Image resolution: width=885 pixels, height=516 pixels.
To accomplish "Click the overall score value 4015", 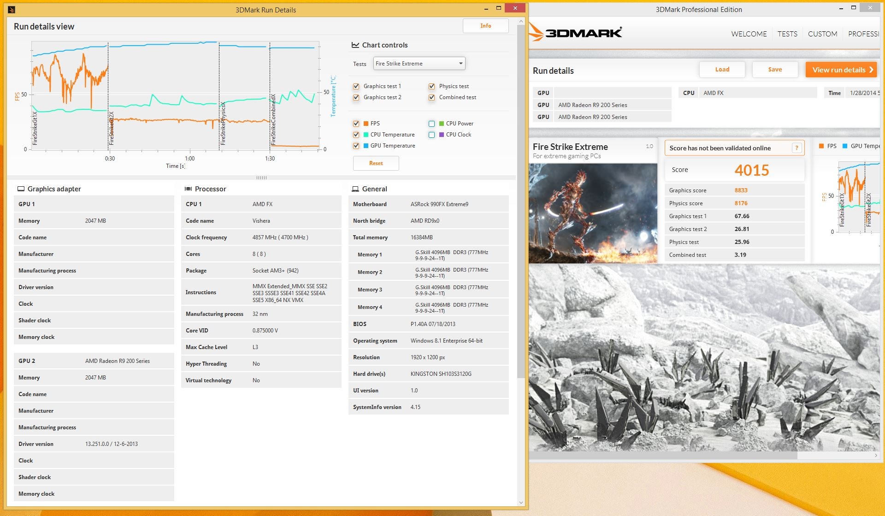I will (x=752, y=170).
